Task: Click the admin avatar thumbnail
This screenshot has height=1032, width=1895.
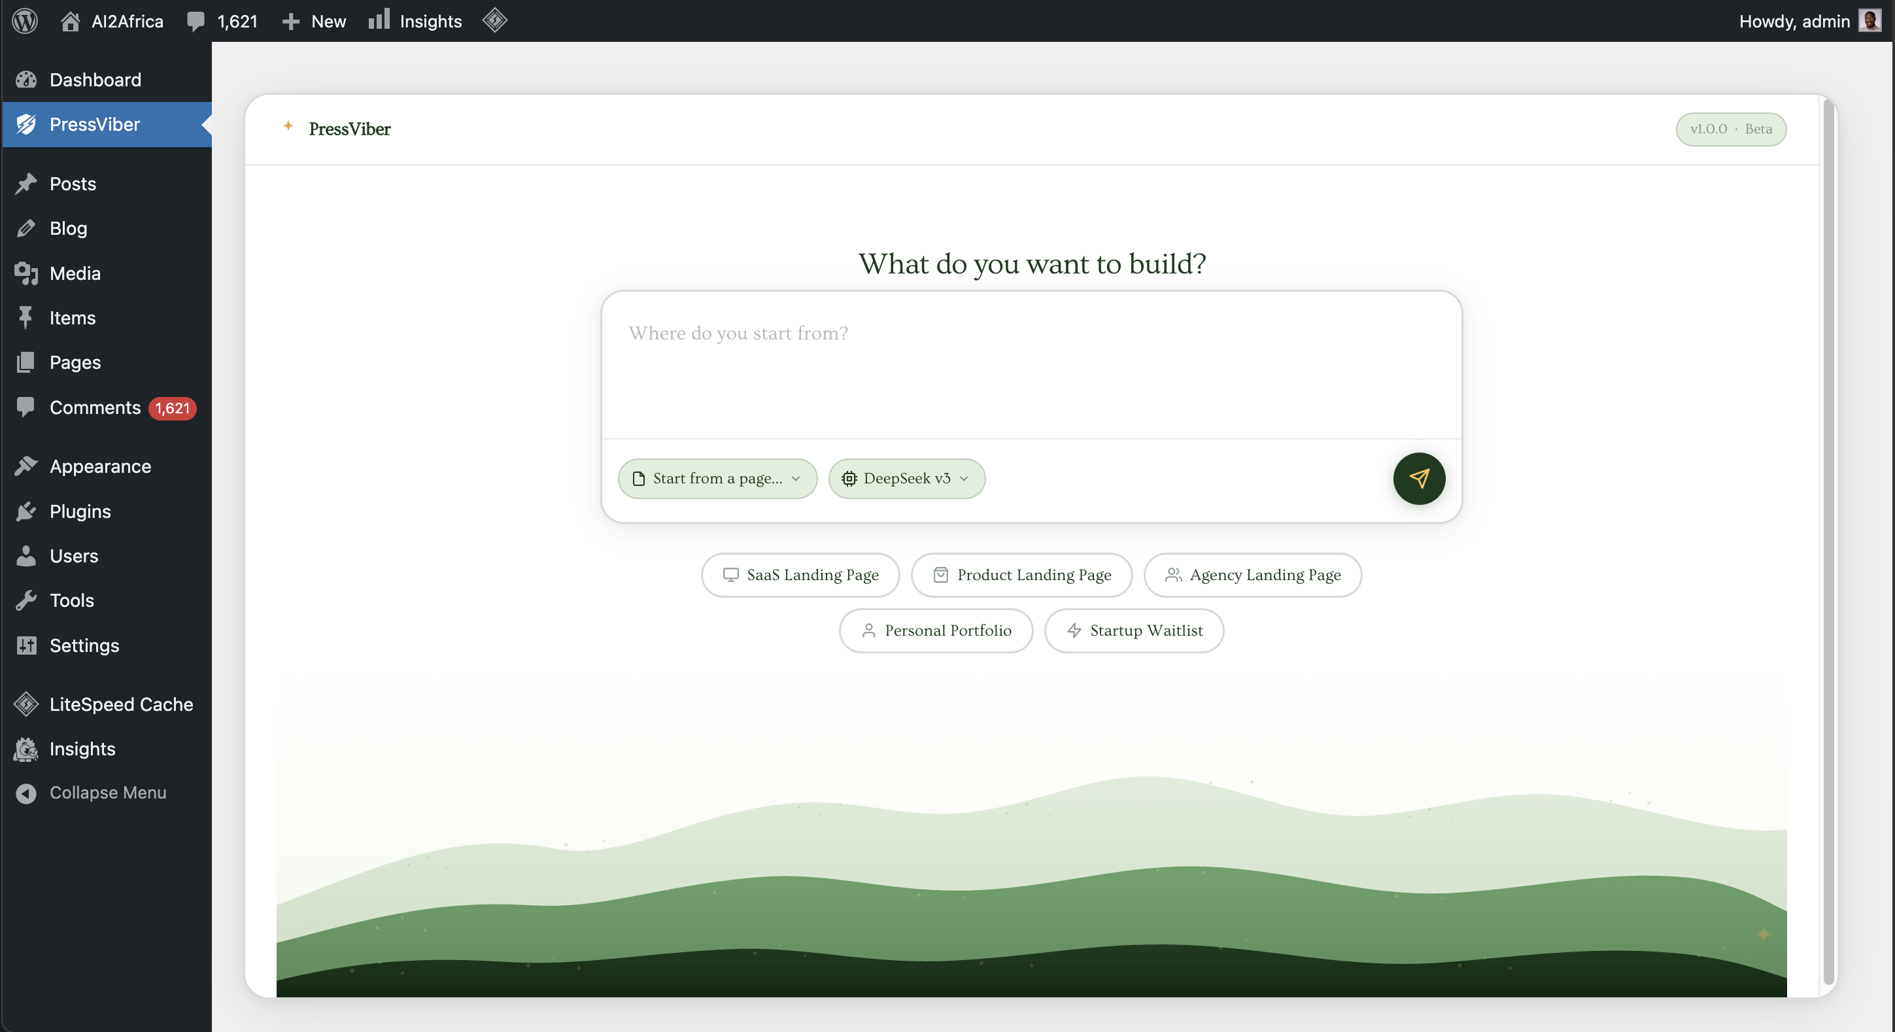Action: (1869, 20)
